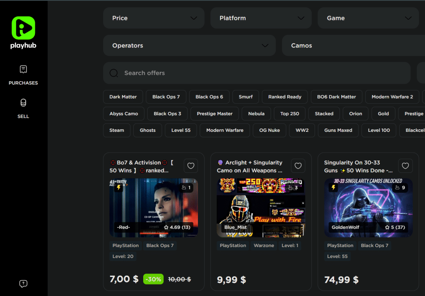425x296 pixels.
Task: Click the star rating 5 (37)
Action: click(395, 227)
